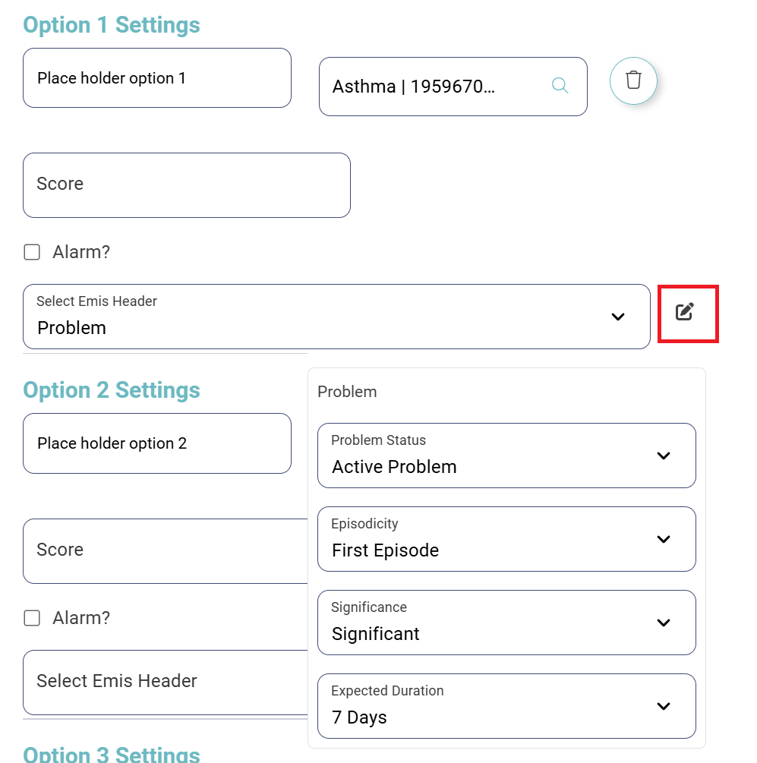
Task: Open the 7 Days expected duration dropdown
Action: (506, 706)
